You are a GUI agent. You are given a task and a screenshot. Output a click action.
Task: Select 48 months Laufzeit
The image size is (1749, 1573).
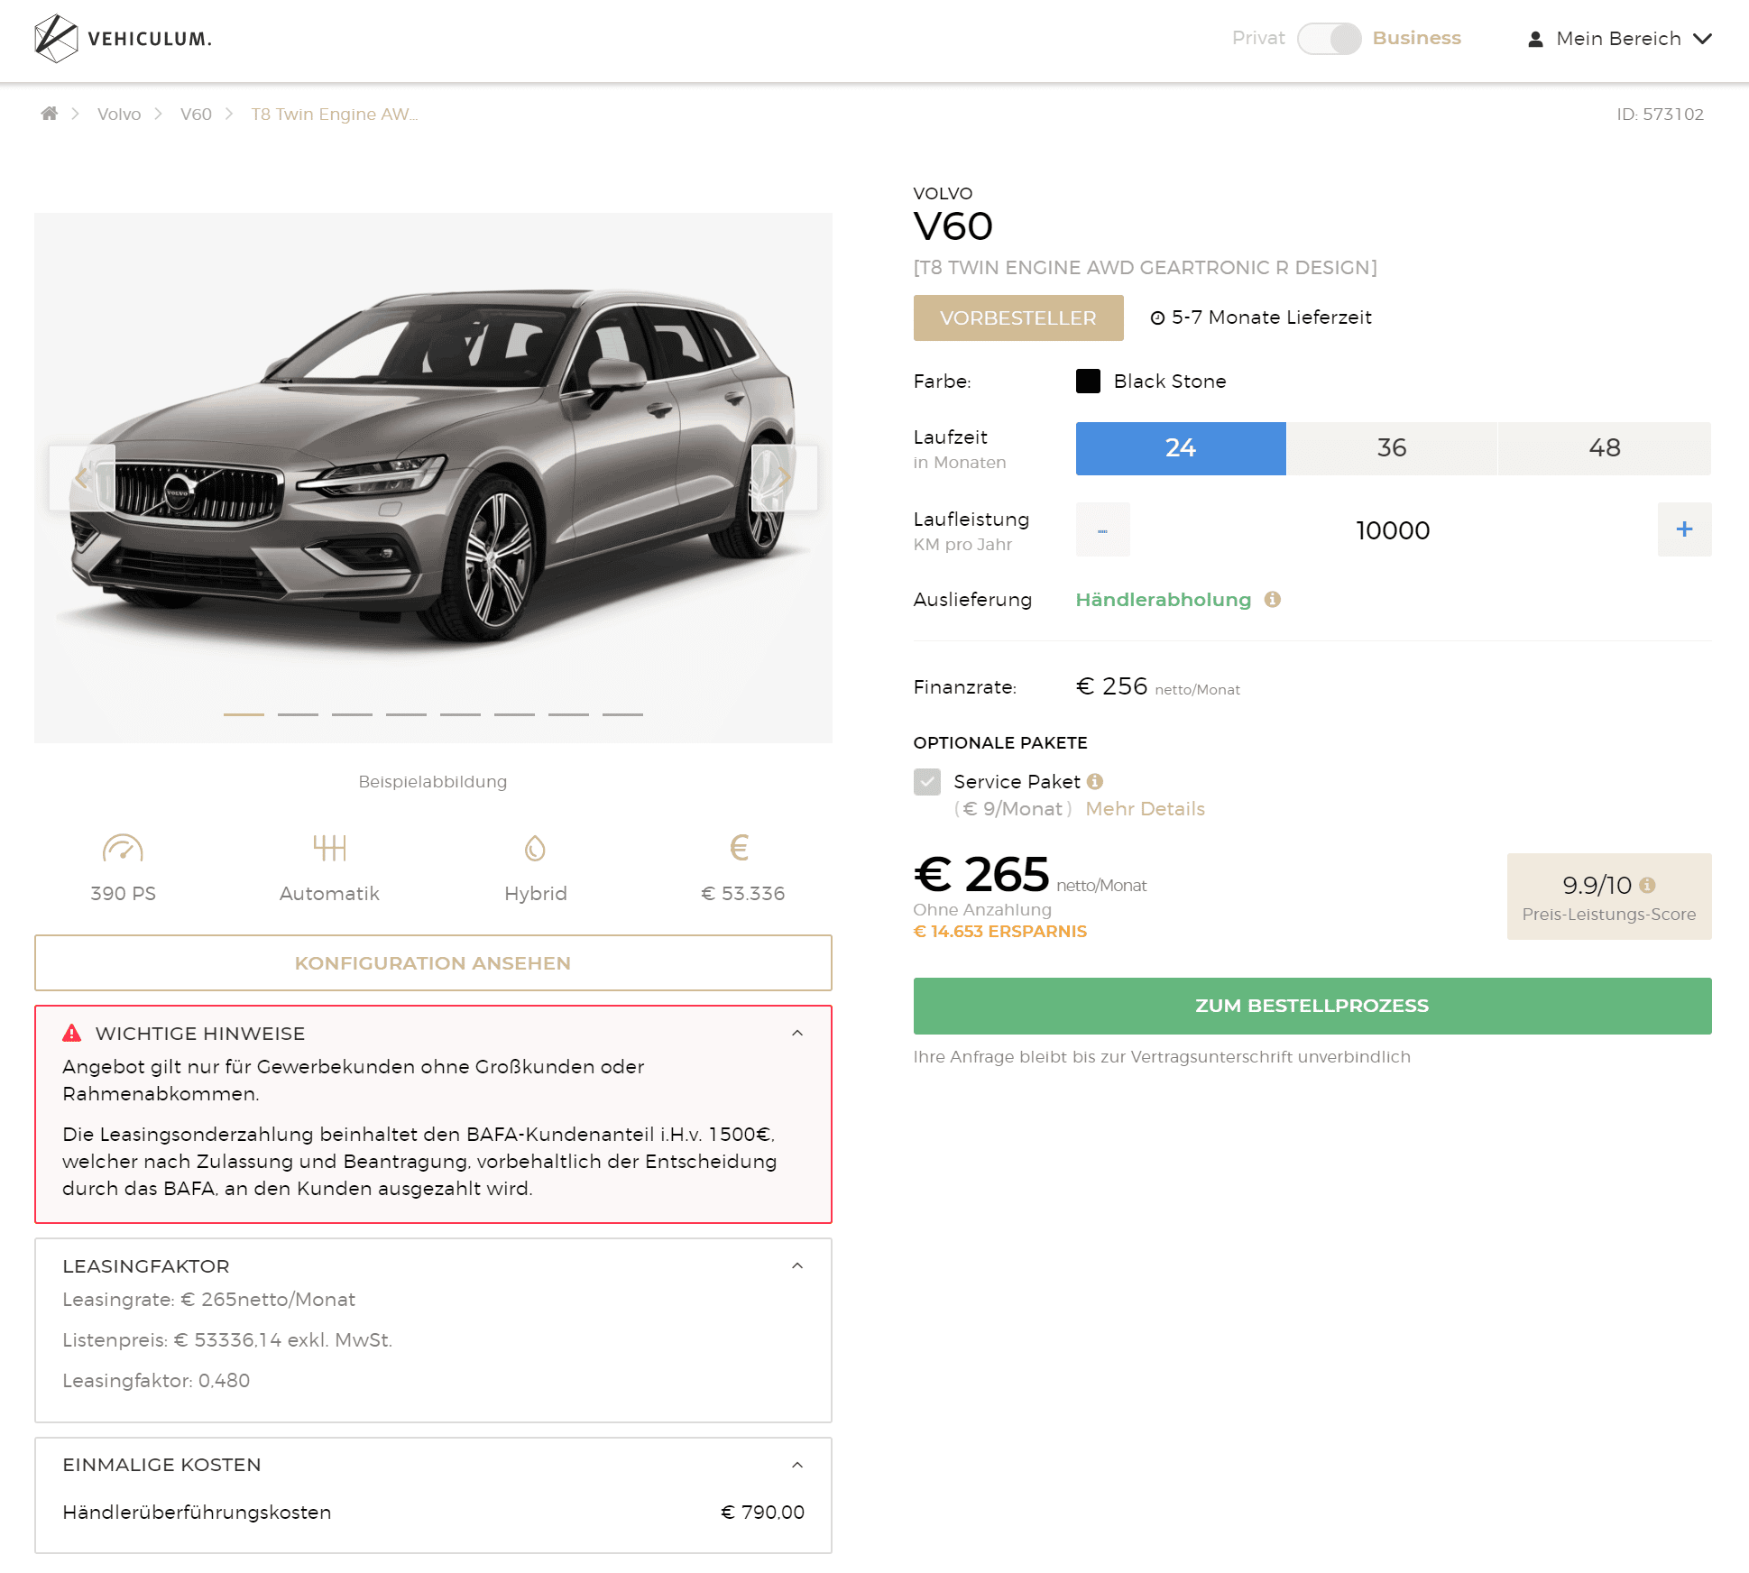1605,448
